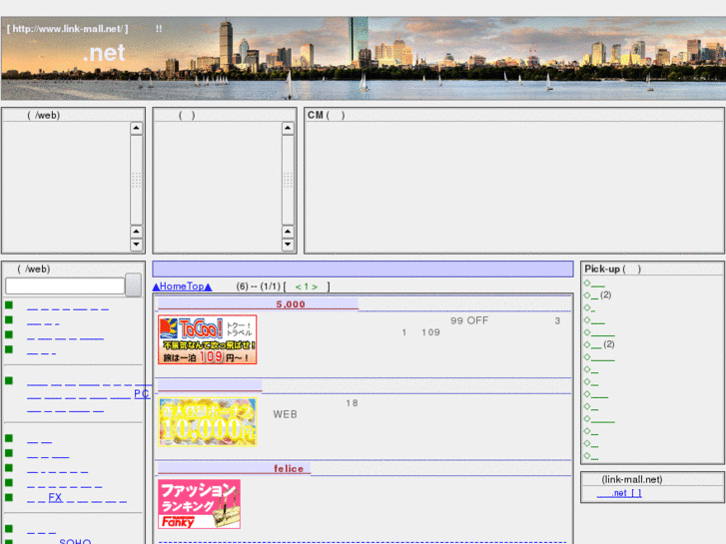The image size is (726, 544).
Task: Click the scrollbar thumb in the leftmost top panel
Action: (137, 180)
